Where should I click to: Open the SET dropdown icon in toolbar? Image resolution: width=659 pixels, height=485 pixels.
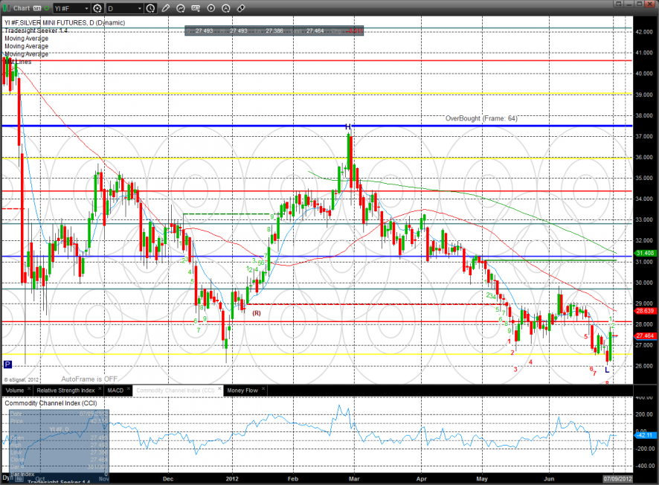coord(196,8)
